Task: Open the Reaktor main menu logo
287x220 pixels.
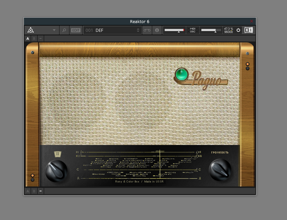Action: click(30, 30)
